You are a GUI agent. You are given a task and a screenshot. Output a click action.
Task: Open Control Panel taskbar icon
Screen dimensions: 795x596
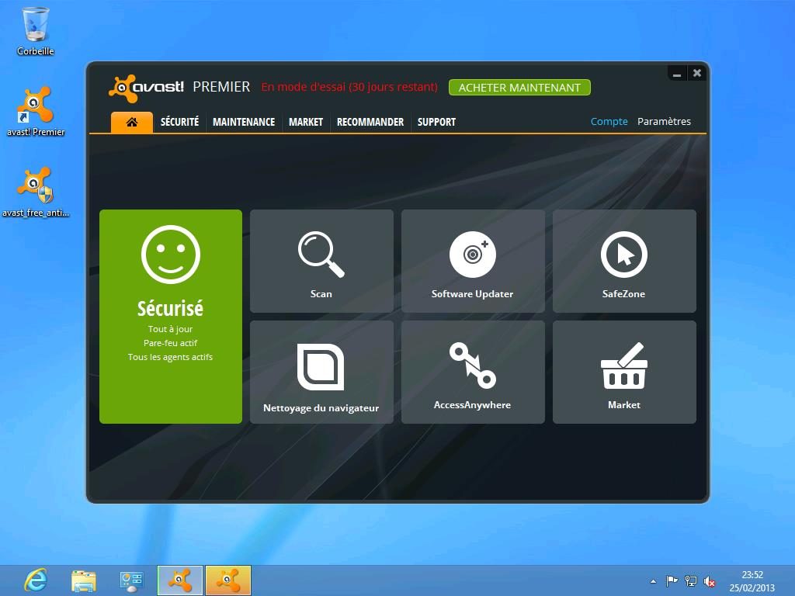[x=132, y=580]
